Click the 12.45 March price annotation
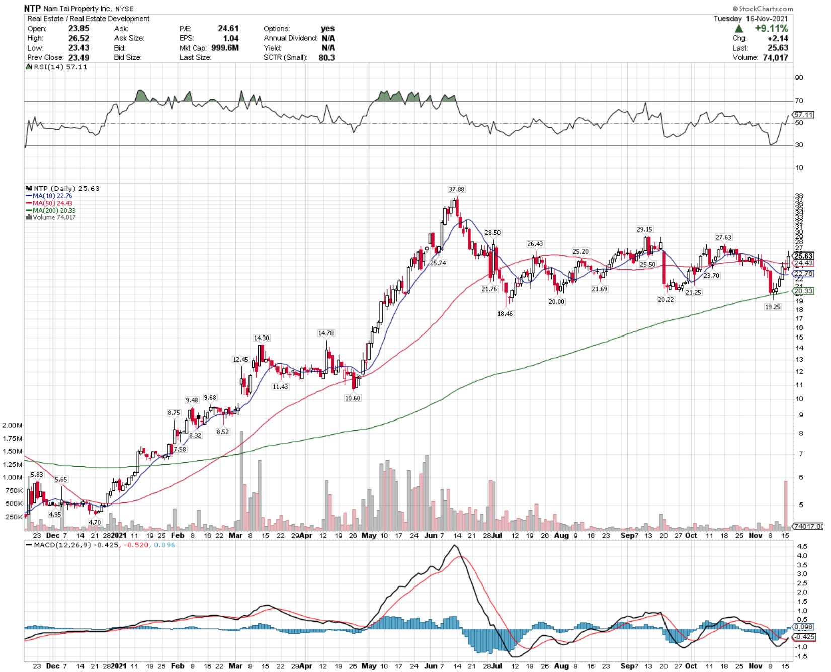The height and width of the screenshot is (672, 831). tap(240, 360)
